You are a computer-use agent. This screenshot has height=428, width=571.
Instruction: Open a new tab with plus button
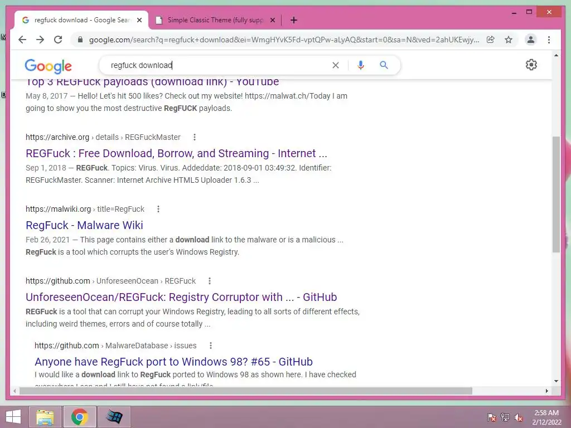[x=294, y=20]
